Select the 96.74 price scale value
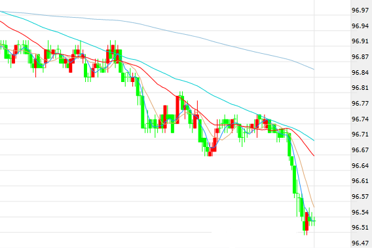Screen dimensions: 372x248 pos(360,119)
